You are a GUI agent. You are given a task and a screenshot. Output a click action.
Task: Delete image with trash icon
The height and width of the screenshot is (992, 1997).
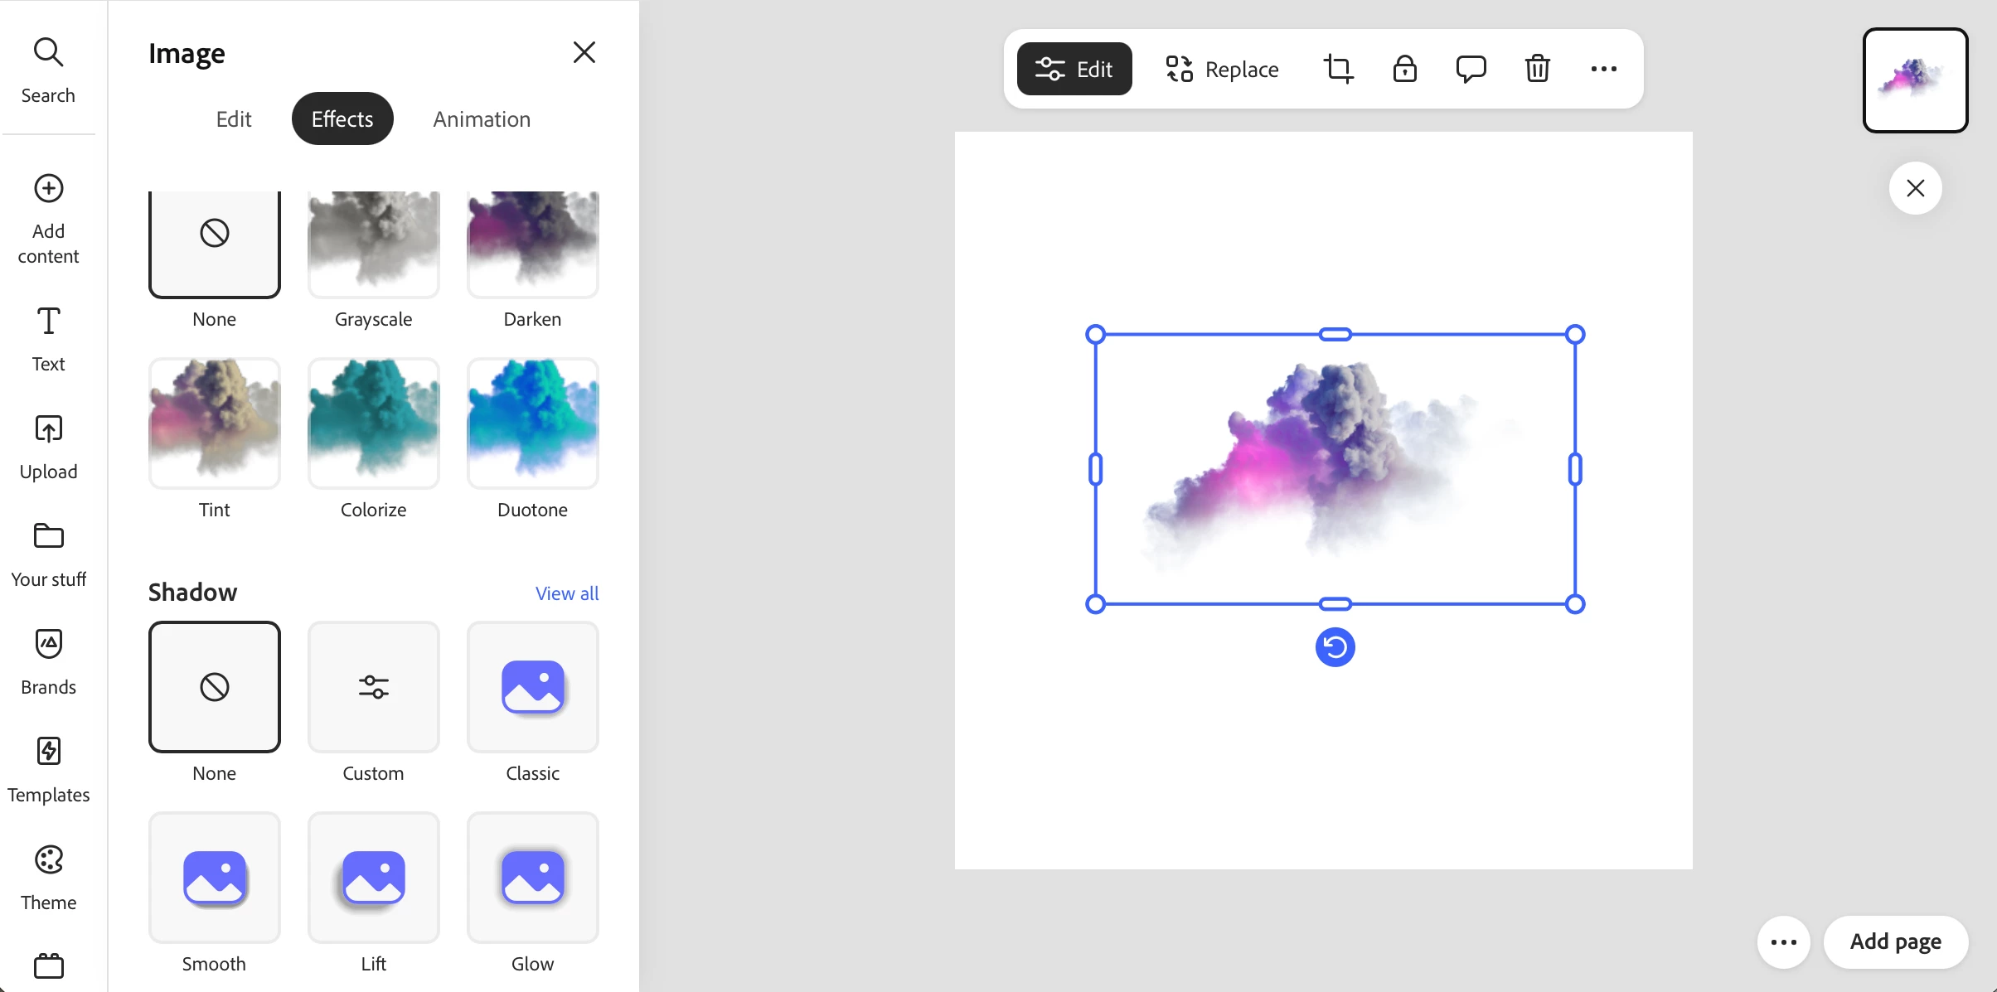pyautogui.click(x=1537, y=69)
